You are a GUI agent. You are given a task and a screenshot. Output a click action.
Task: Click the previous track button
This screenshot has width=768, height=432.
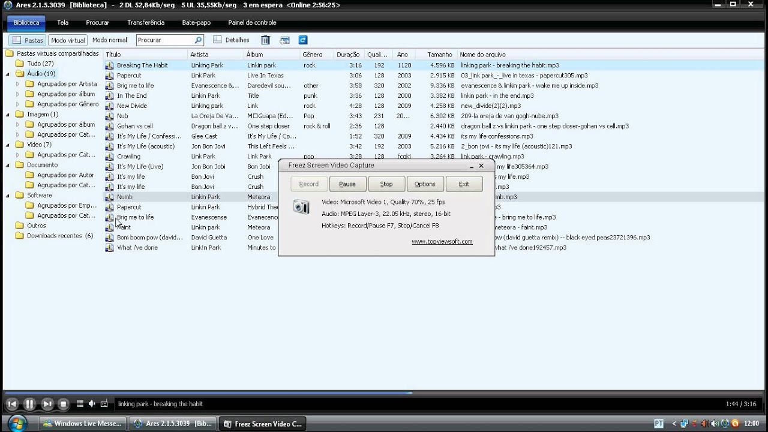[11, 404]
